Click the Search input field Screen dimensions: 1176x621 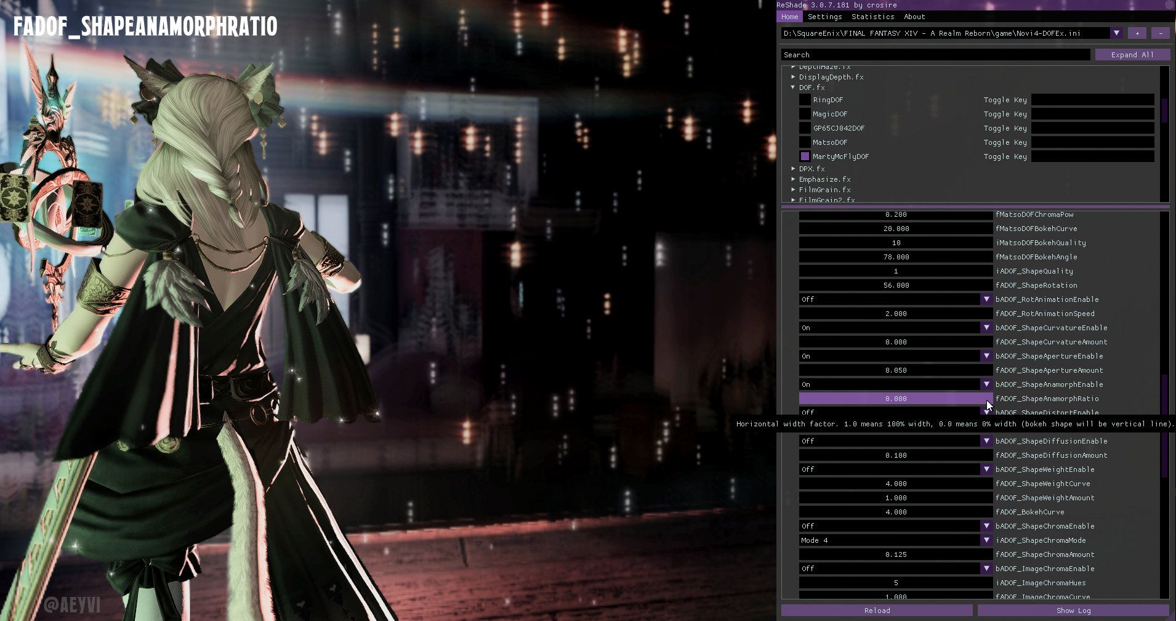[935, 55]
